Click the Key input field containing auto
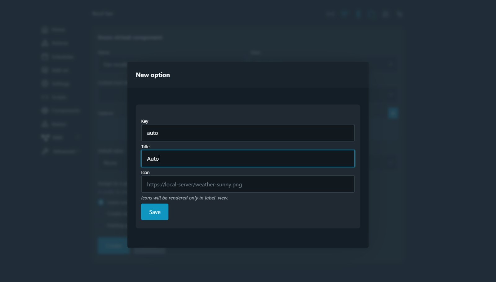 [x=248, y=133]
